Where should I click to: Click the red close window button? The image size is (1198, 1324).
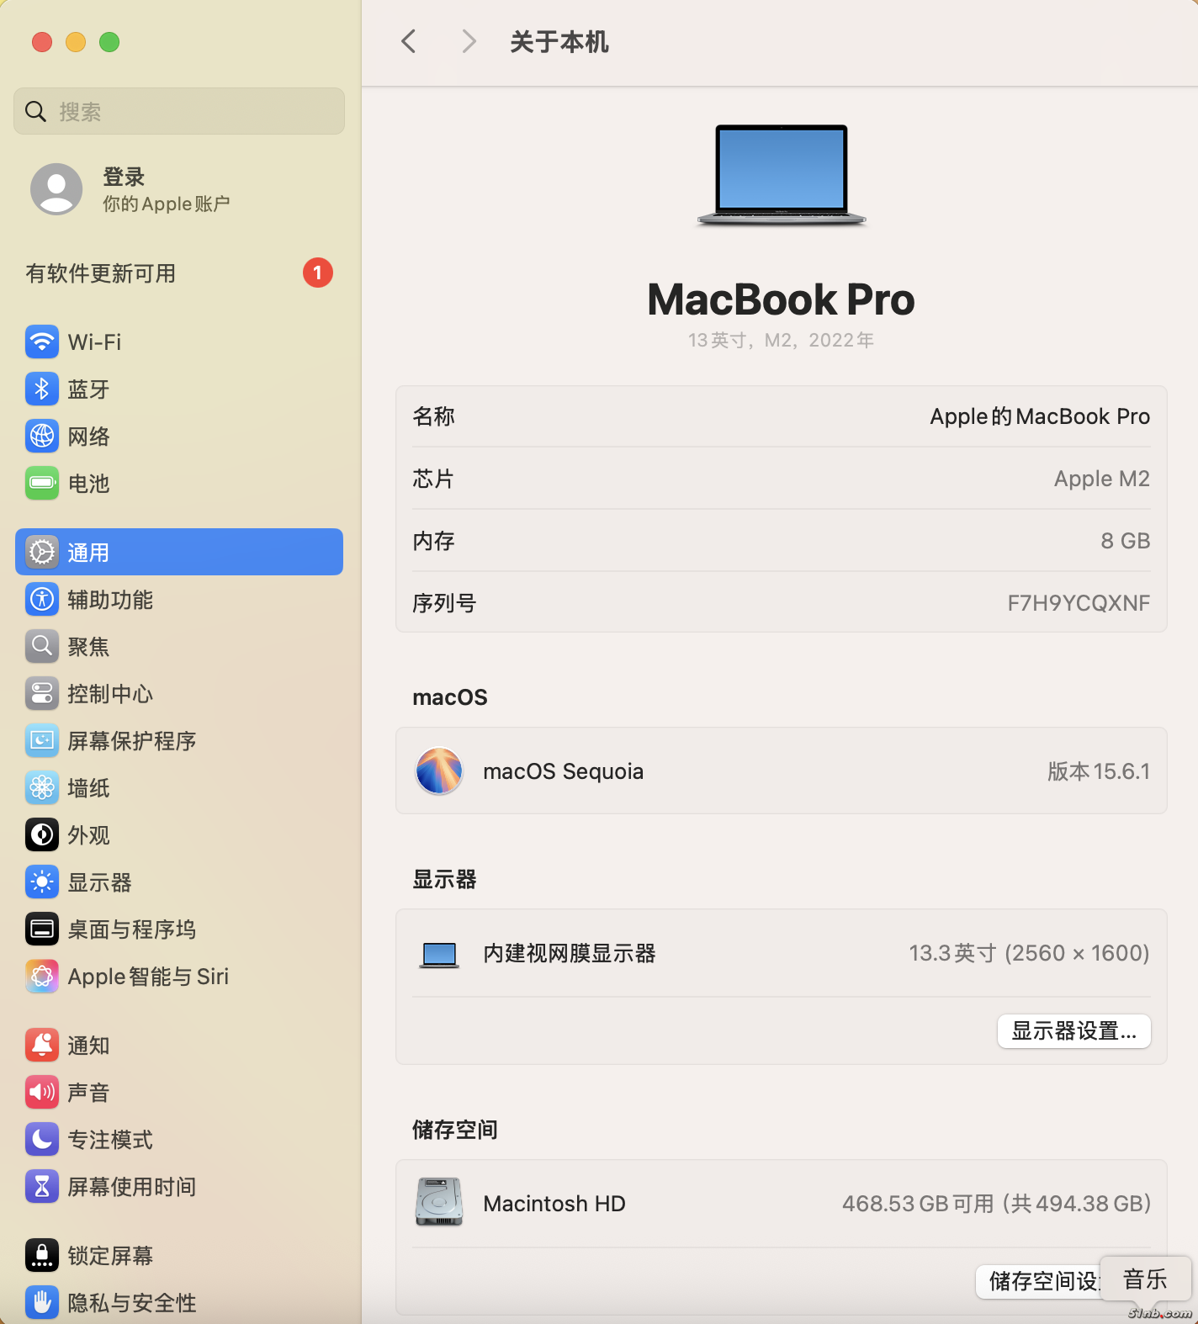tap(42, 42)
